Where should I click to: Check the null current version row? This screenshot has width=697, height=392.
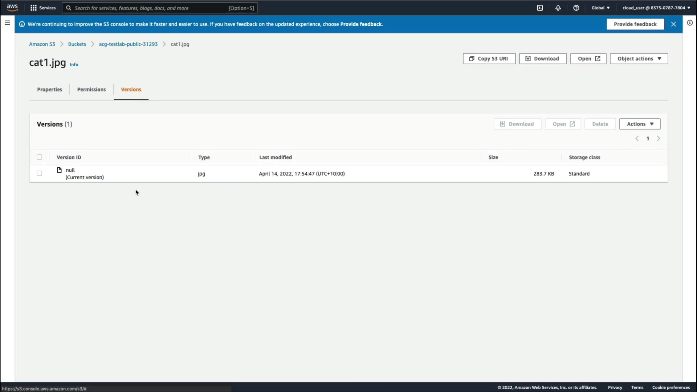pyautogui.click(x=39, y=173)
